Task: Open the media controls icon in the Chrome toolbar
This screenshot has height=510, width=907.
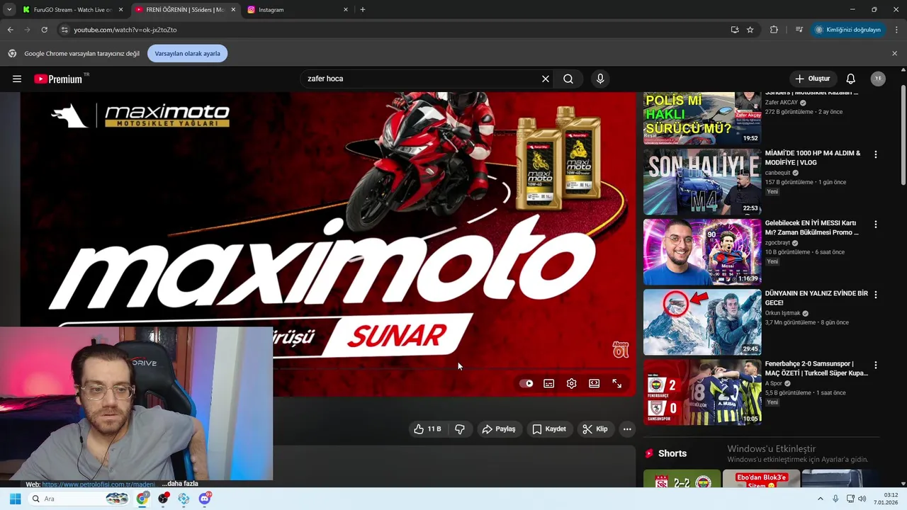Action: tap(799, 30)
